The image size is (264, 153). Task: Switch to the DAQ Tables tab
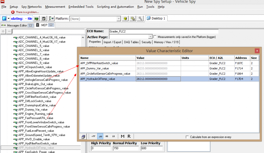pyautogui.click(x=131, y=42)
